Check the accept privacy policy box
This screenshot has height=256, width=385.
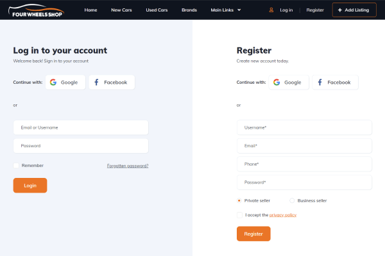239,215
